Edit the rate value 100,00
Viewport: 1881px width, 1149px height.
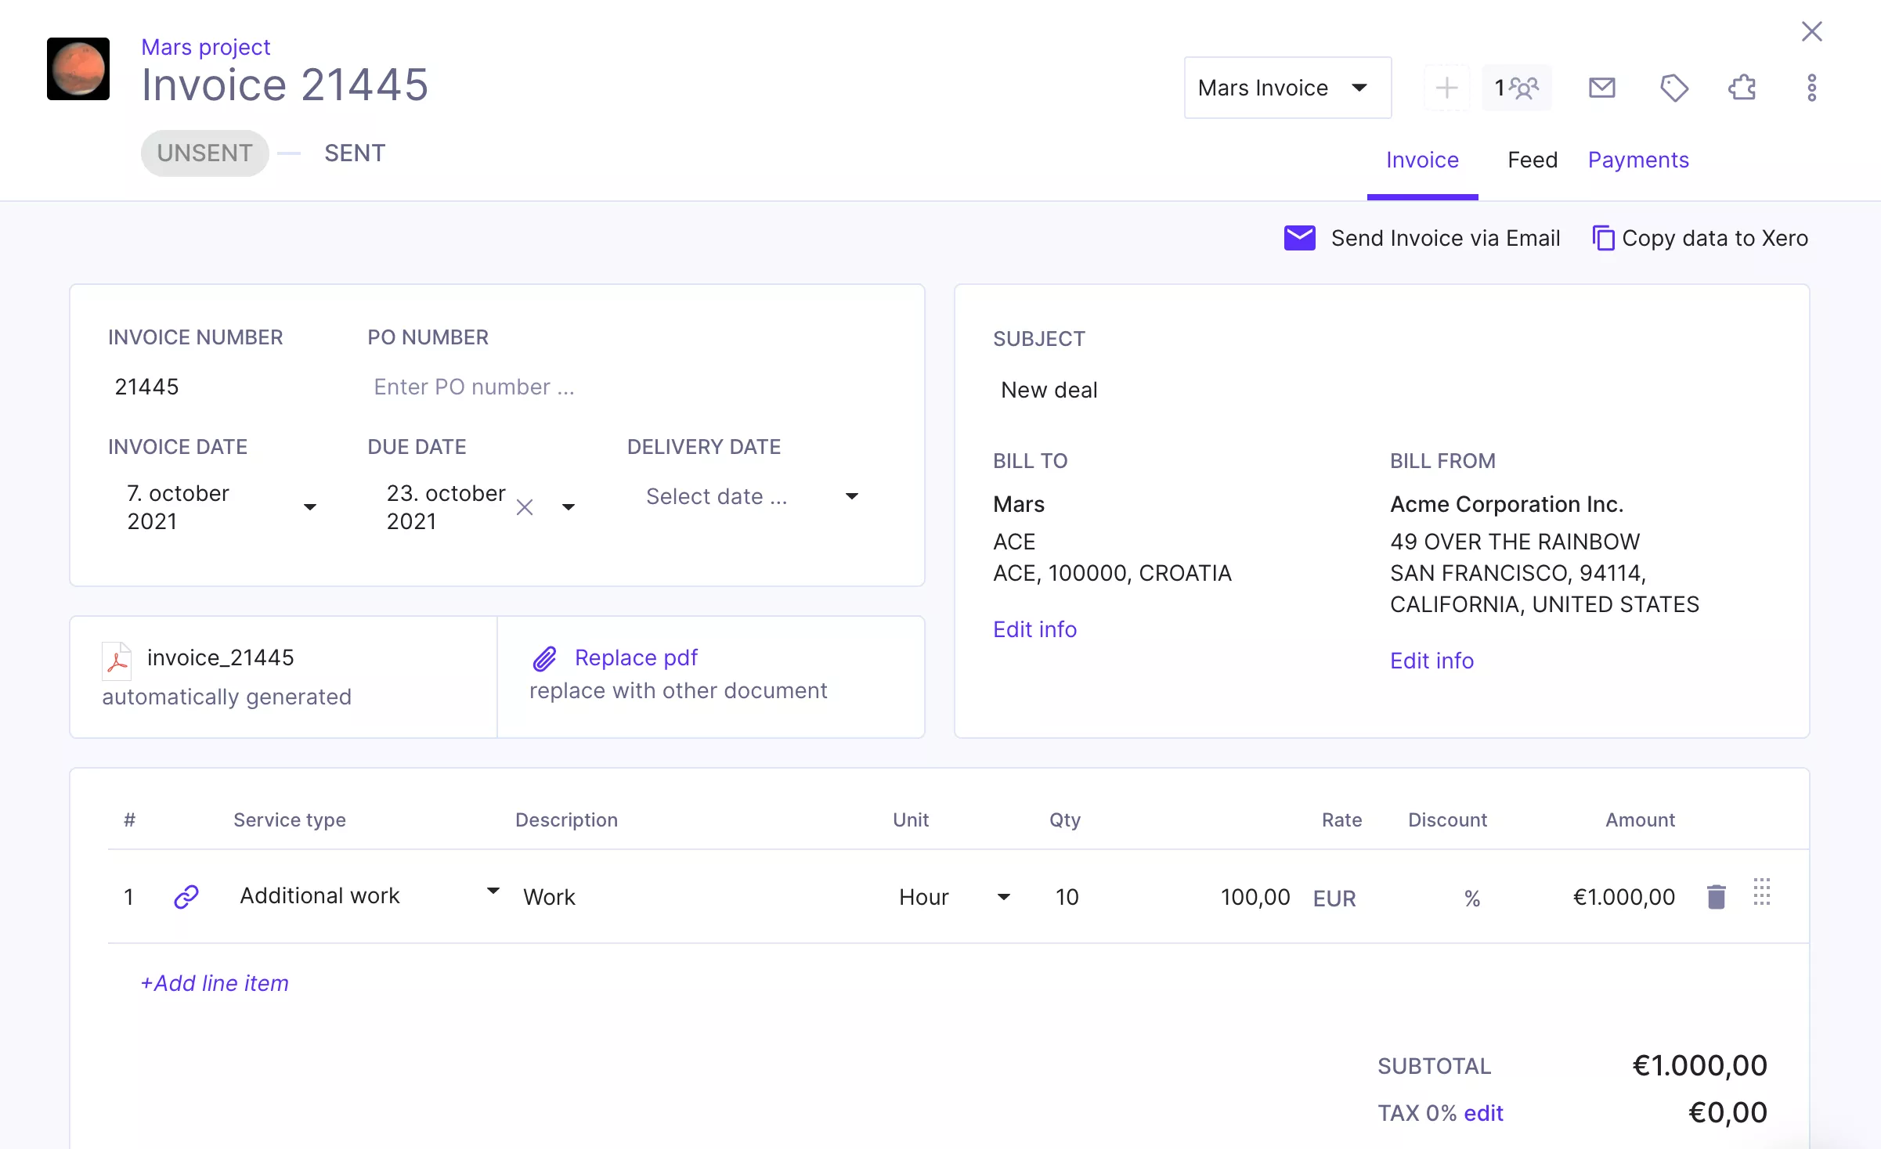(x=1255, y=896)
